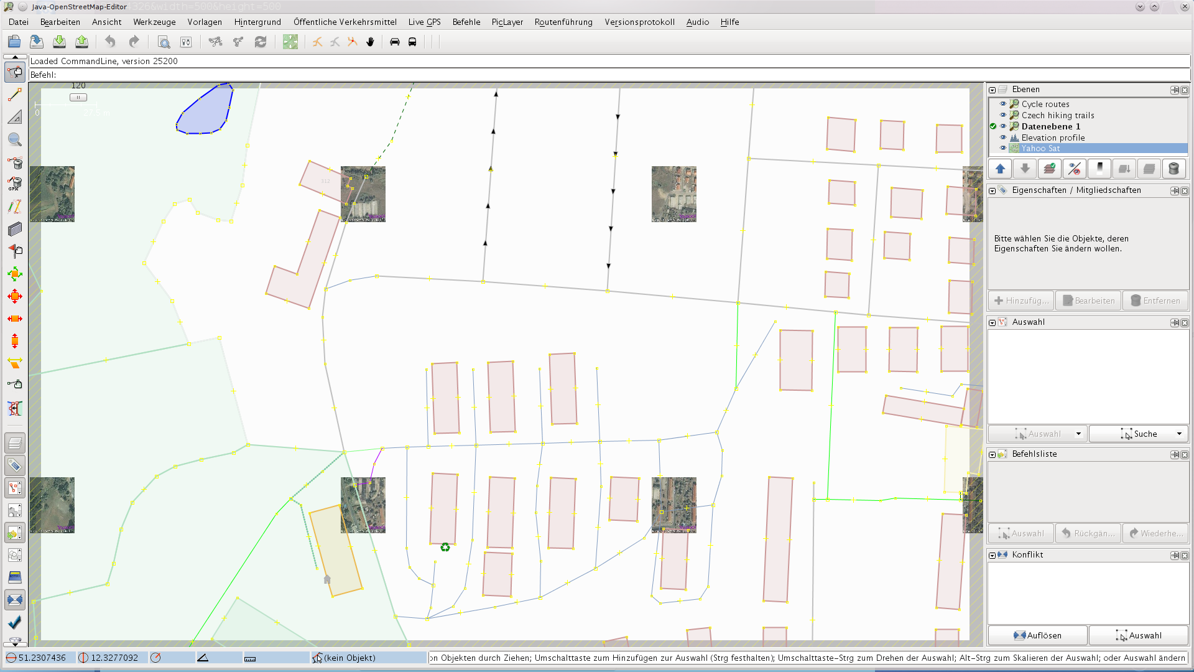Delete selected layer with trash icon
This screenshot has height=672, width=1194.
point(1173,169)
